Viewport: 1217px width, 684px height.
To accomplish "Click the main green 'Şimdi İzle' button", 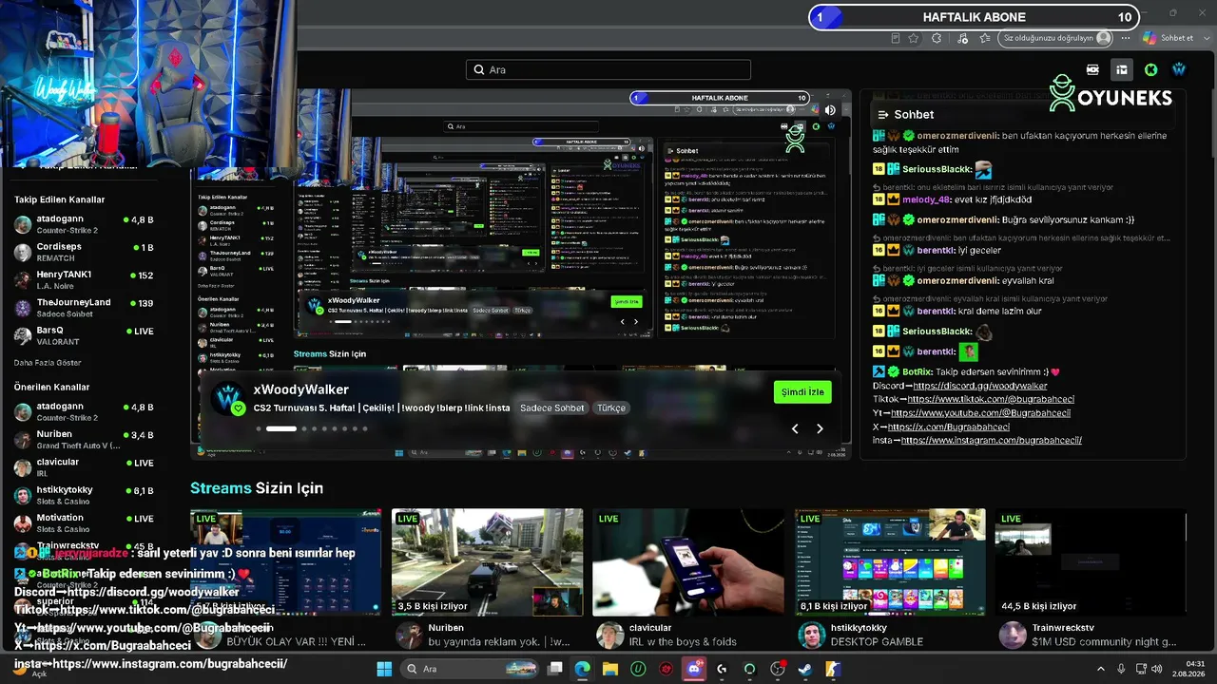I will click(802, 391).
